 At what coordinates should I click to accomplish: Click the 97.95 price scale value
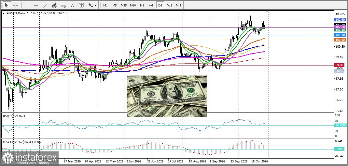tap(340, 79)
